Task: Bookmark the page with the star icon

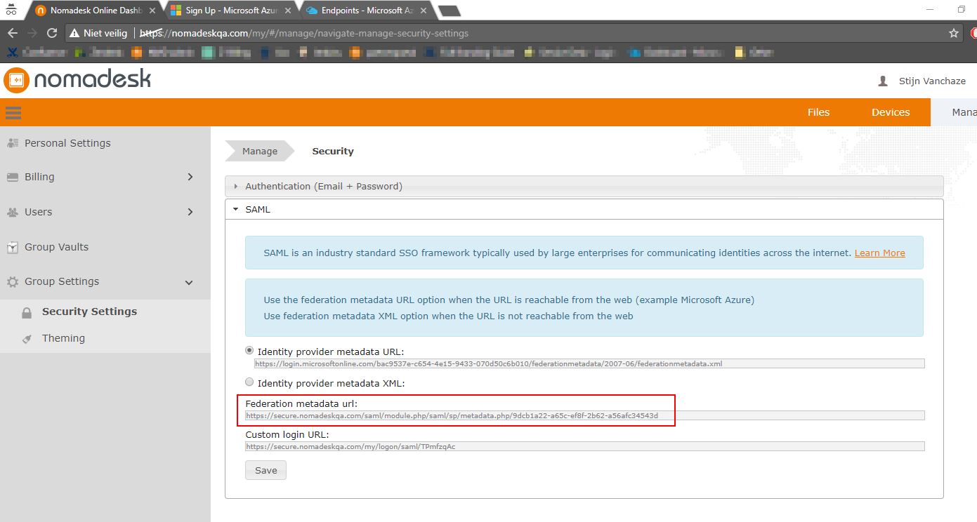Action: pos(953,33)
